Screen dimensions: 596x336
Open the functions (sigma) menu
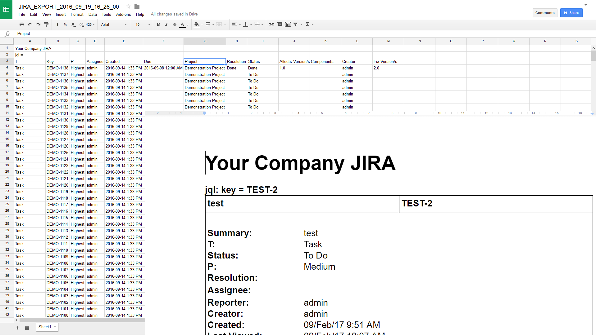coord(307,24)
